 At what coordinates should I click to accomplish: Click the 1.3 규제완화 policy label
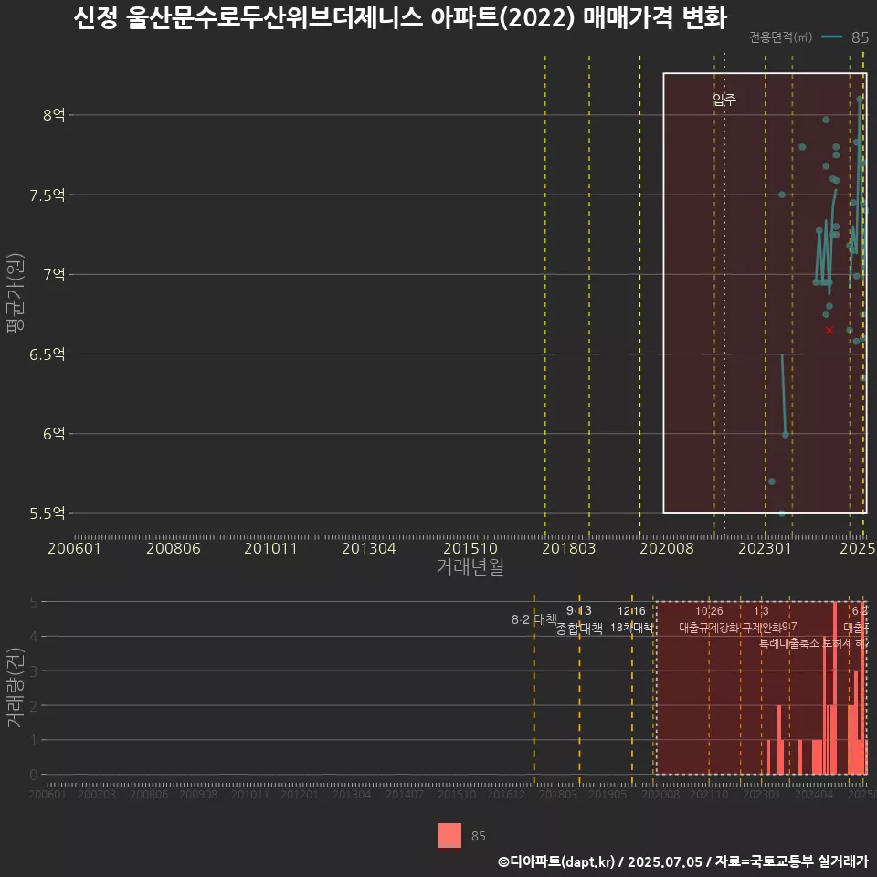pyautogui.click(x=761, y=619)
